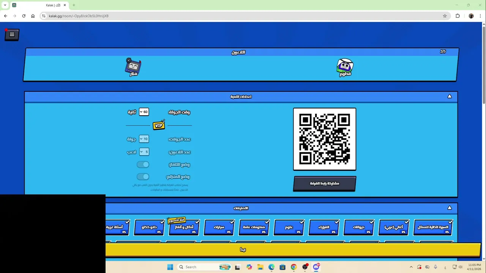Screen dimensions: 486x273
Task: Uncheck the حيوانات category
Action: (359, 227)
